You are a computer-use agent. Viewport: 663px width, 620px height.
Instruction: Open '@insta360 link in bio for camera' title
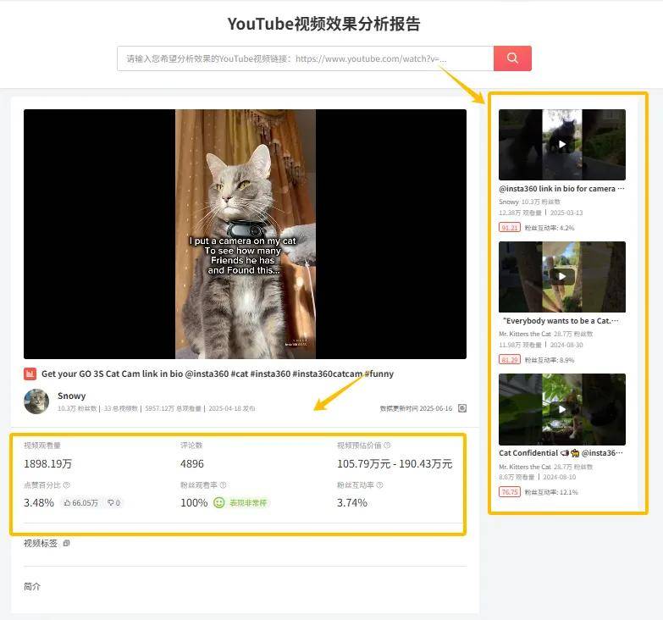click(x=561, y=189)
